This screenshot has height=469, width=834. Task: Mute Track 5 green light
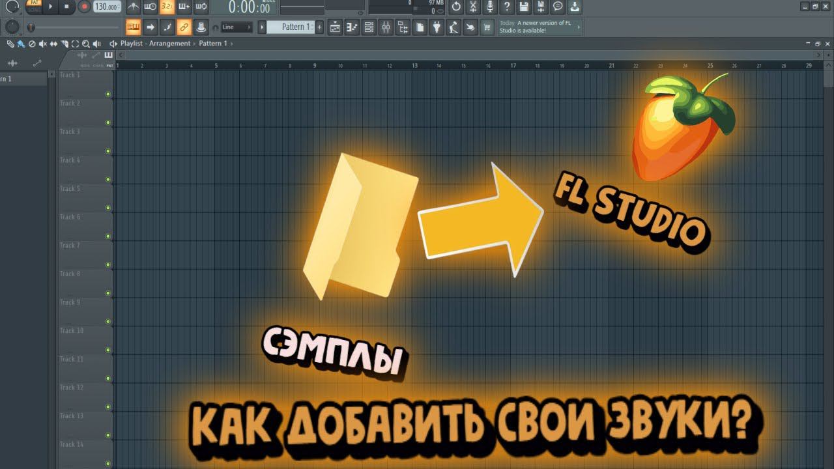pyautogui.click(x=108, y=208)
